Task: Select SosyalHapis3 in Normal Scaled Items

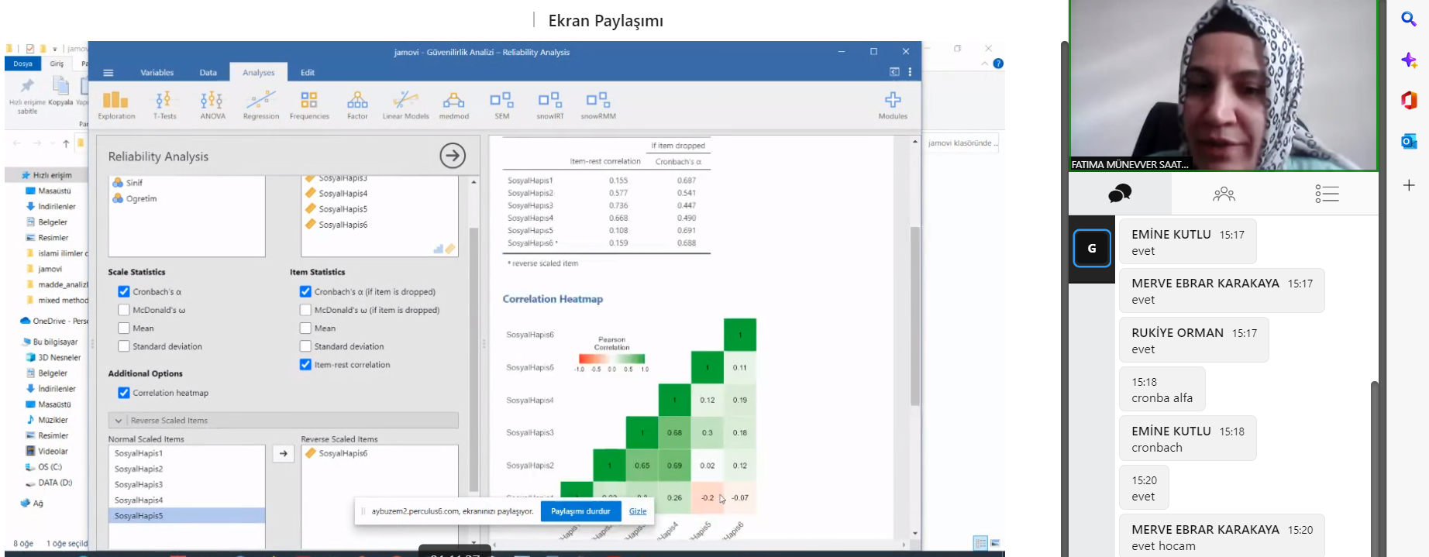Action: 139,485
